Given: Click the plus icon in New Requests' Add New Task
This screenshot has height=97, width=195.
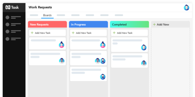Looking at the screenshot, I should point(32,33).
